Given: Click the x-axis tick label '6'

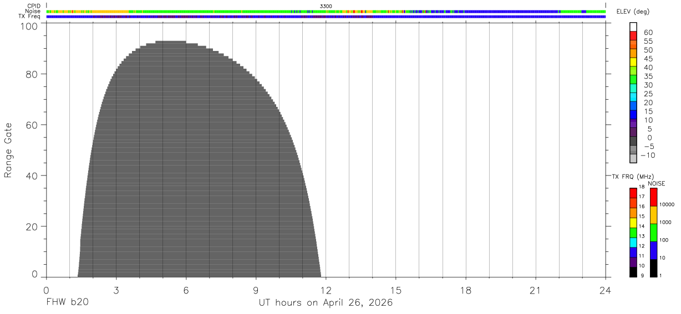Looking at the screenshot, I should pos(186,290).
